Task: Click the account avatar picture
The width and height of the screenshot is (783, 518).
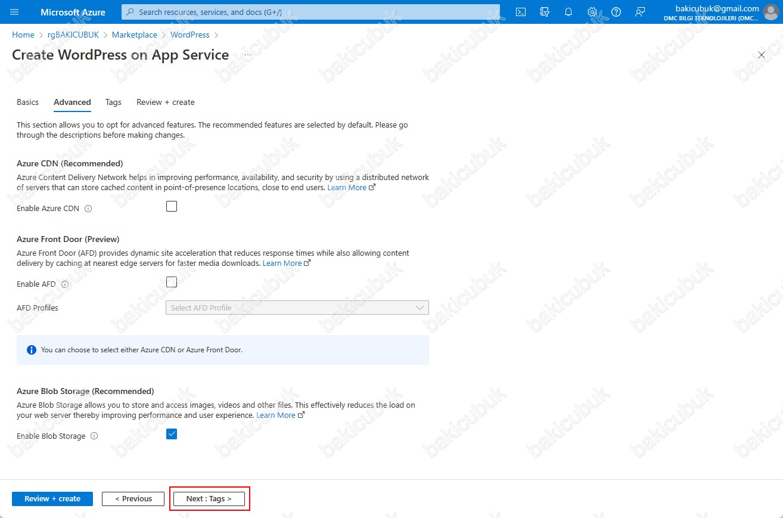Action: 770,12
